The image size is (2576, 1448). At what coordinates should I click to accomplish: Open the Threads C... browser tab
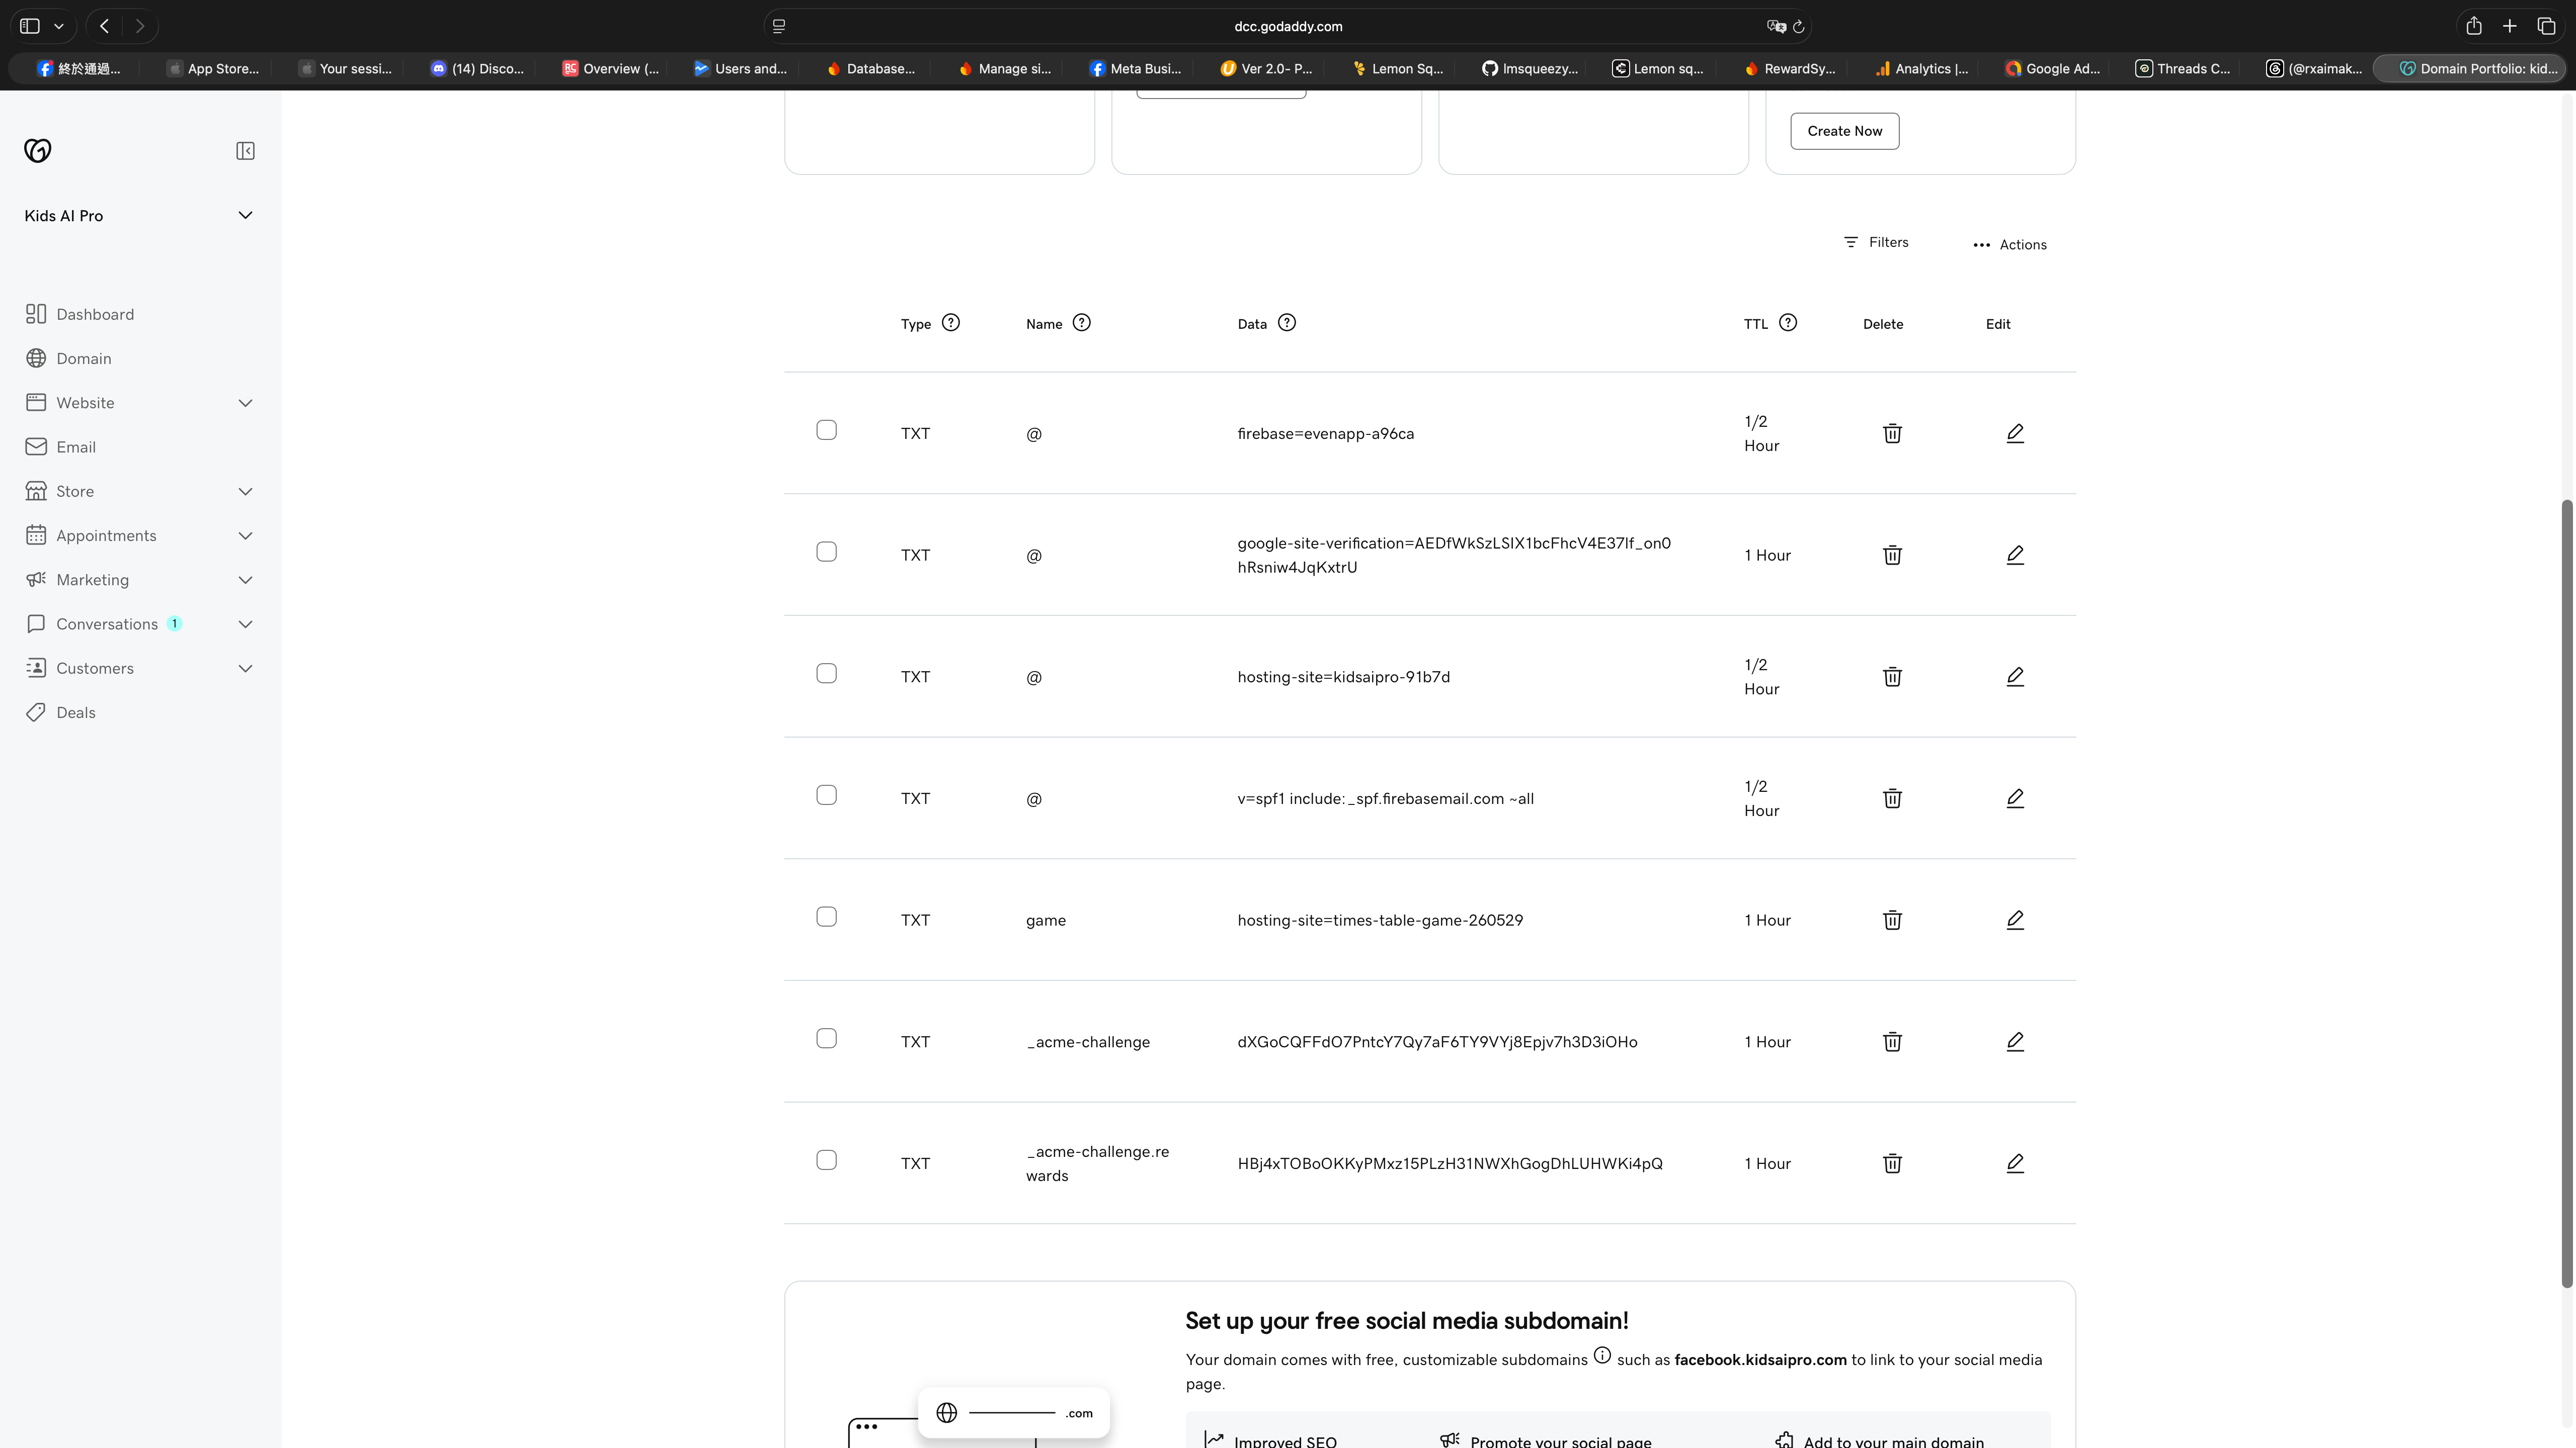click(x=2182, y=68)
